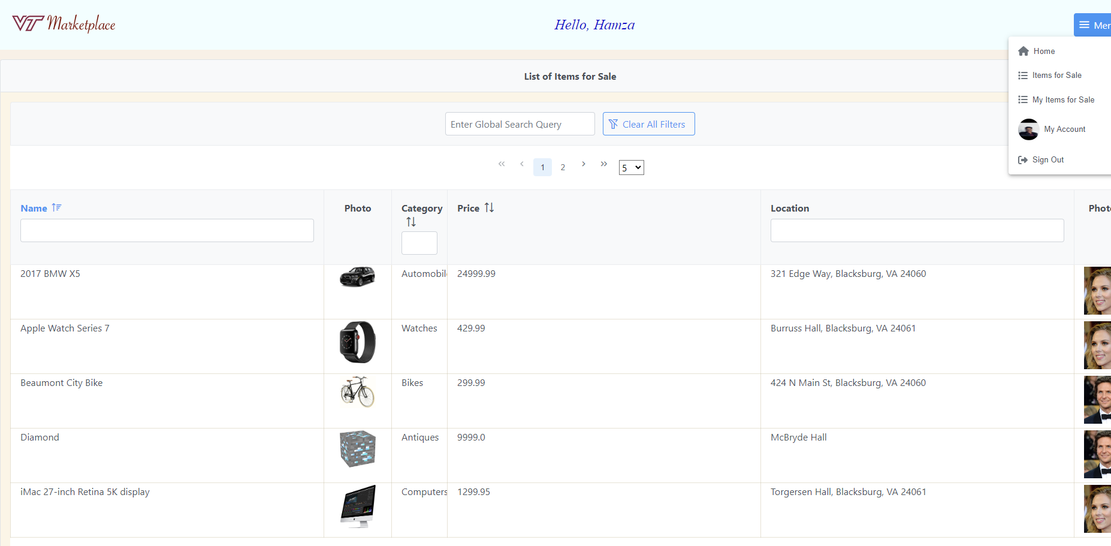This screenshot has height=546, width=1111.
Task: Jump to the last page of results
Action: pos(604,164)
